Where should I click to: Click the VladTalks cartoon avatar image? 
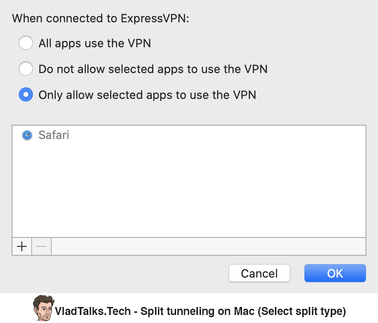(x=43, y=308)
